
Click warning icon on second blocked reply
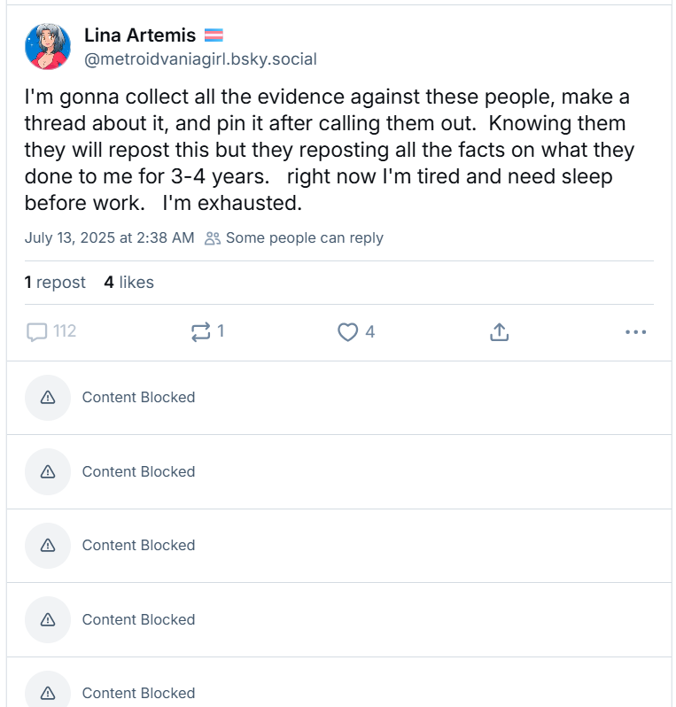click(48, 471)
